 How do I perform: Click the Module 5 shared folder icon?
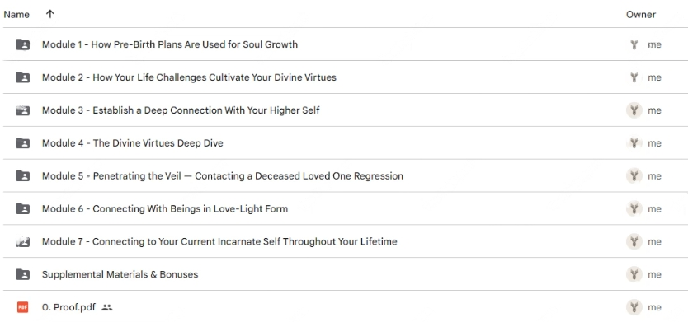click(22, 176)
